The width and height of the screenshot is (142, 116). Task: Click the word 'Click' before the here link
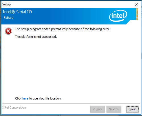coord(18,98)
